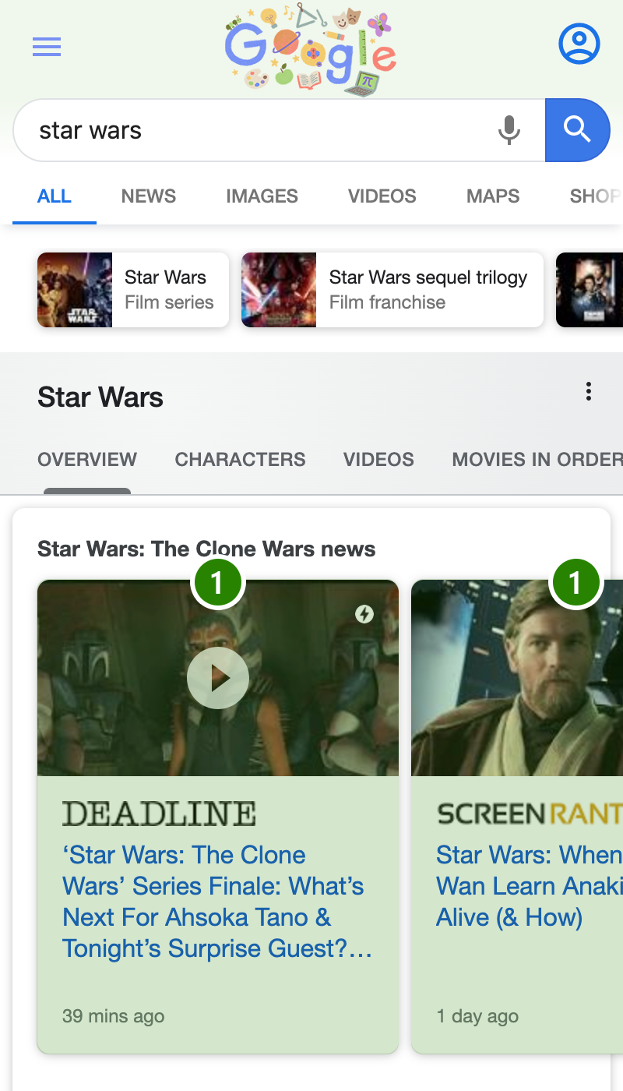Switch to the VIDEOS search tab
The height and width of the screenshot is (1091, 623).
(382, 196)
